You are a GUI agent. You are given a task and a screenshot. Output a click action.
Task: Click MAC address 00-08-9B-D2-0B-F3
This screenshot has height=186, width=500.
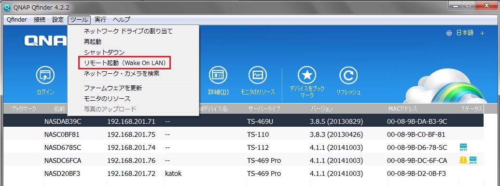[x=416, y=173]
